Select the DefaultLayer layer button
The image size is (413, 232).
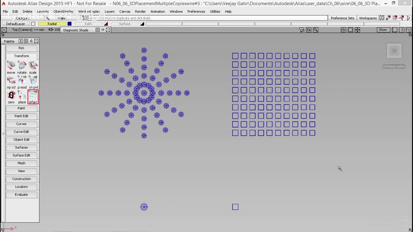[15, 24]
